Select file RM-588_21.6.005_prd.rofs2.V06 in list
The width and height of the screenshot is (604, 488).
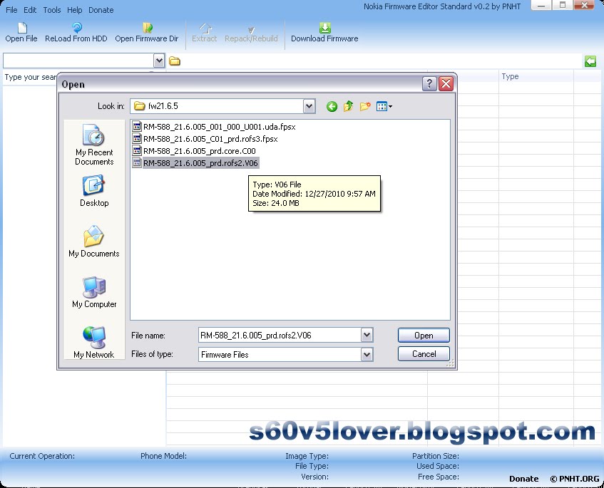pyautogui.click(x=195, y=163)
